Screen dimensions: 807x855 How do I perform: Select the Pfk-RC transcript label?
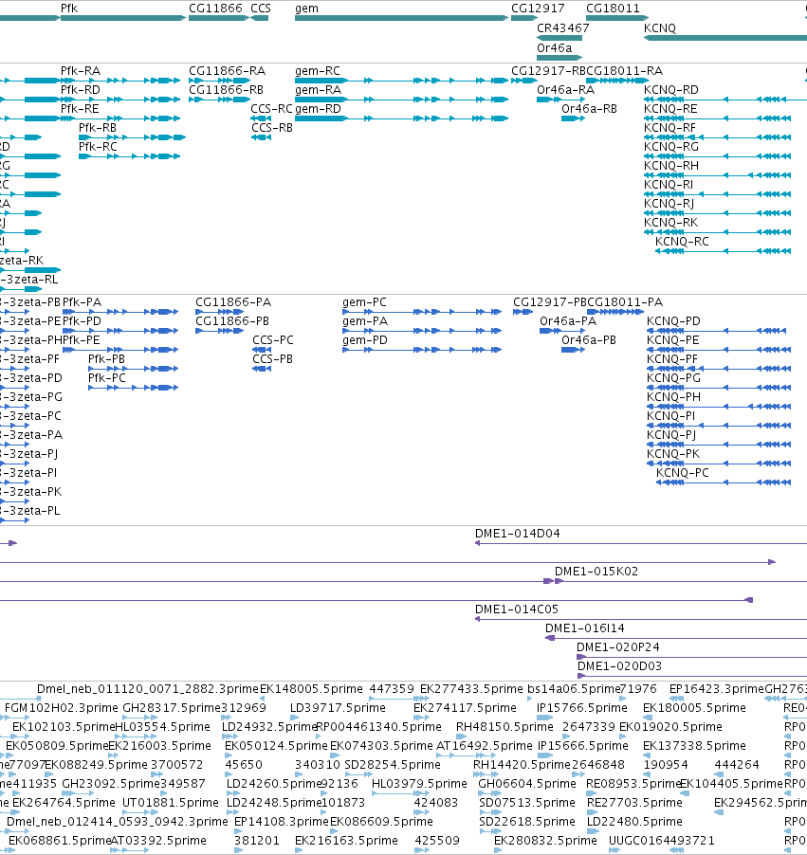(x=98, y=147)
